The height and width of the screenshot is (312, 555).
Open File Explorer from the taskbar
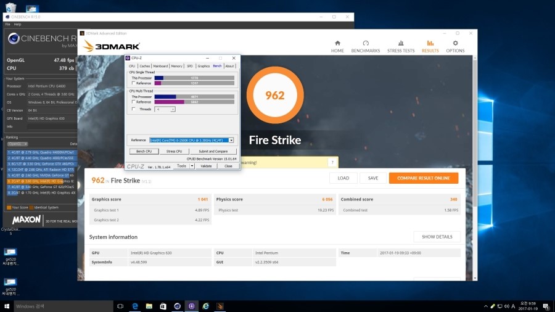click(x=149, y=306)
